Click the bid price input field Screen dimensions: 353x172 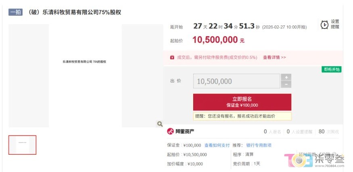pyautogui.click(x=236, y=81)
